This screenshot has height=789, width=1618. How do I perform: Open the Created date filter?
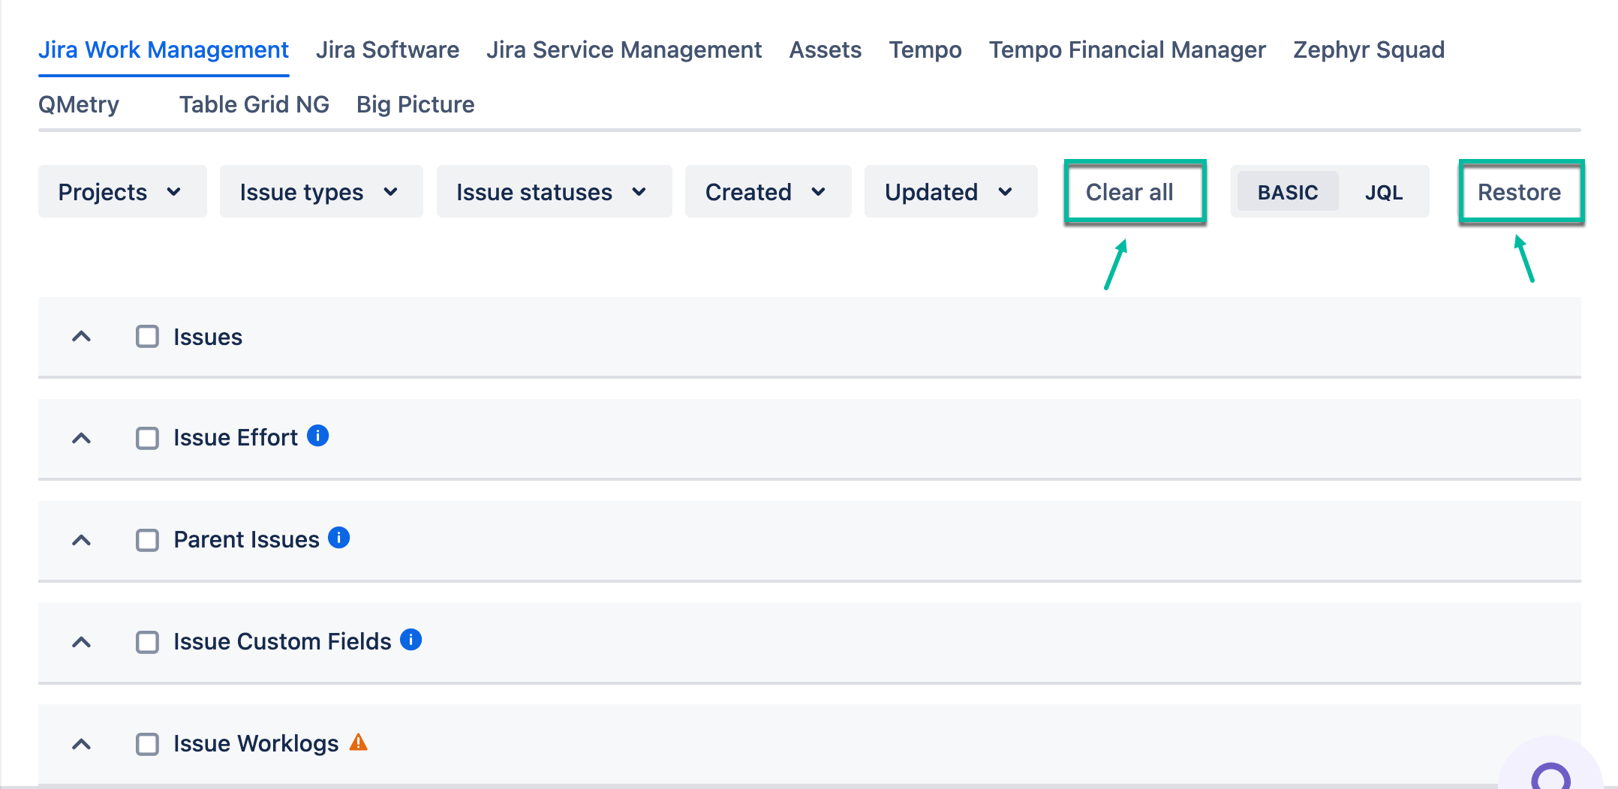click(766, 191)
